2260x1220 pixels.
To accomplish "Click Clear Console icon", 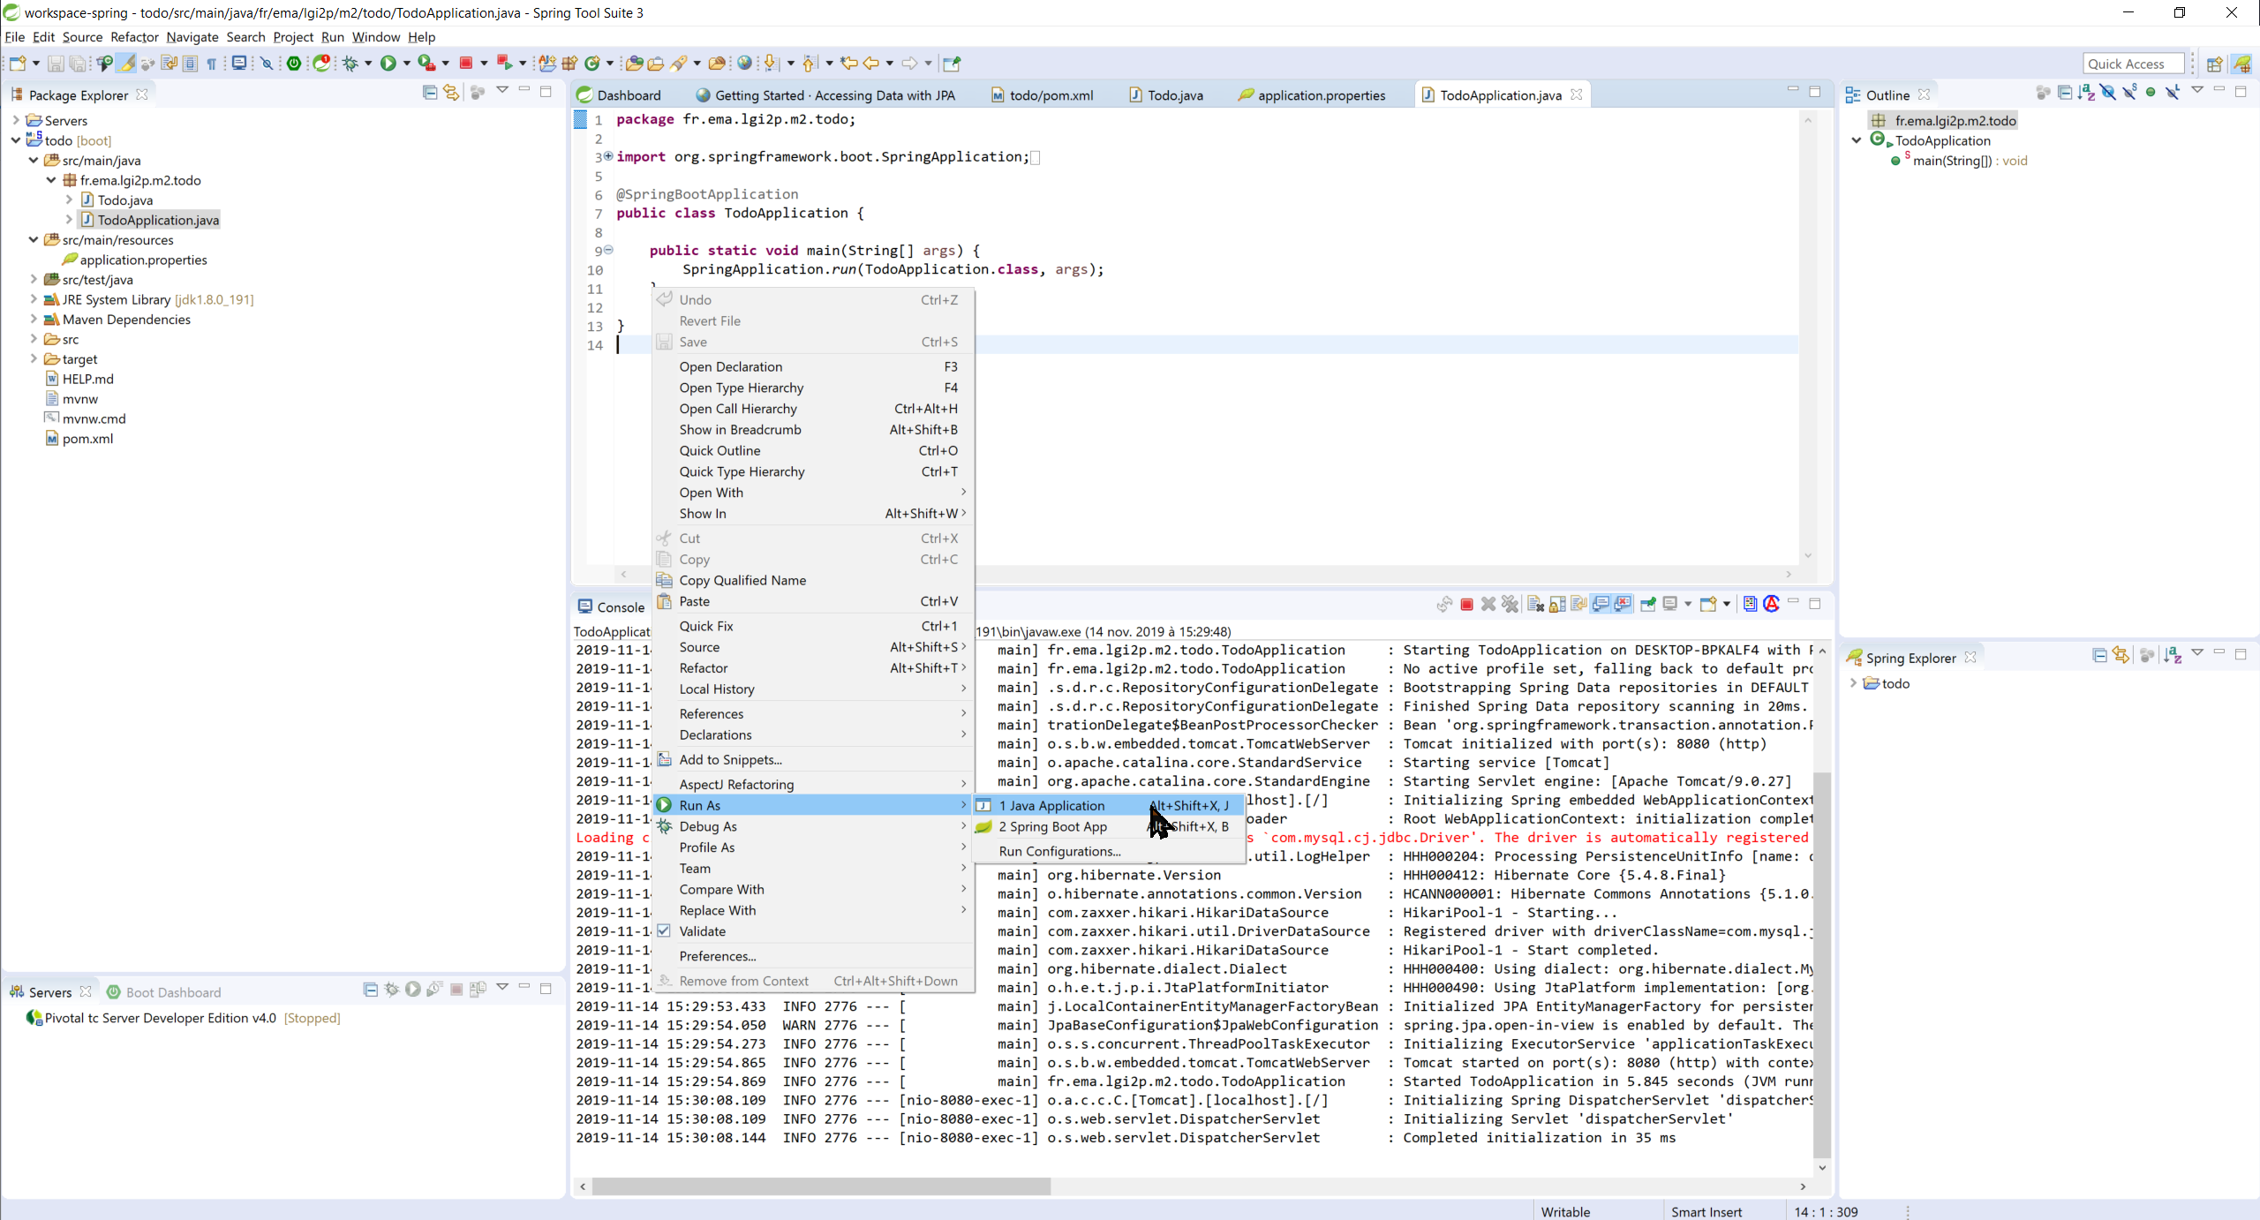I will point(1535,605).
